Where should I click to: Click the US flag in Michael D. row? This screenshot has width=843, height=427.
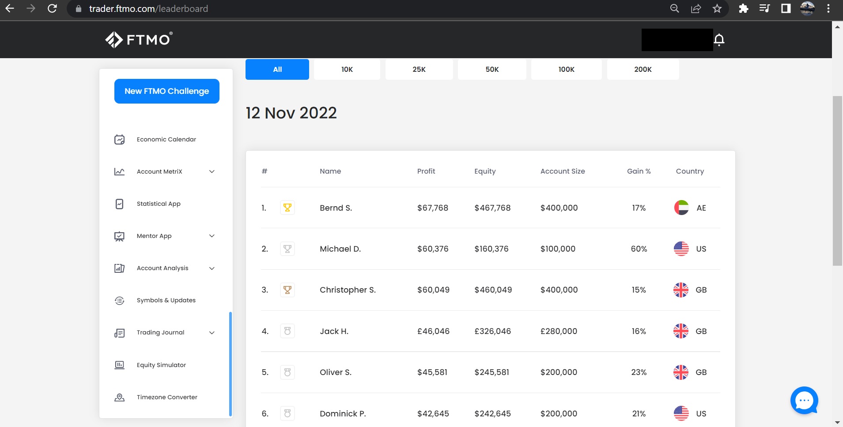[681, 249]
